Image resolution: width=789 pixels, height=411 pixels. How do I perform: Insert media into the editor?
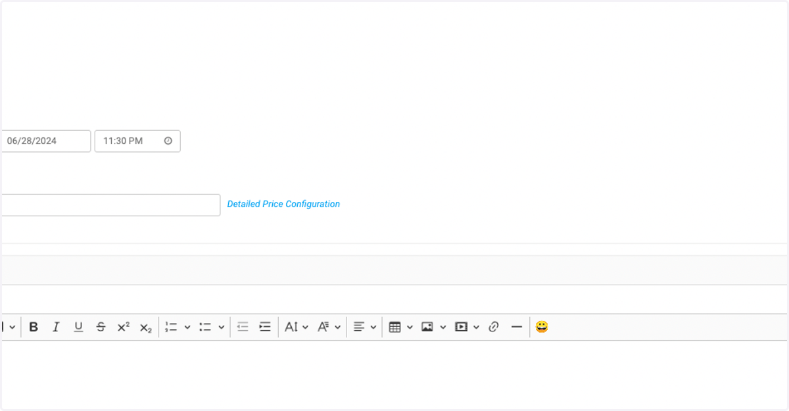point(461,327)
